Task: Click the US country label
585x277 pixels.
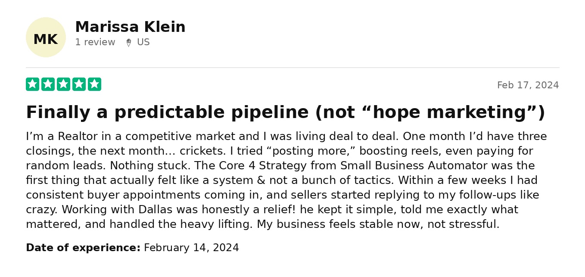Action: (143, 42)
